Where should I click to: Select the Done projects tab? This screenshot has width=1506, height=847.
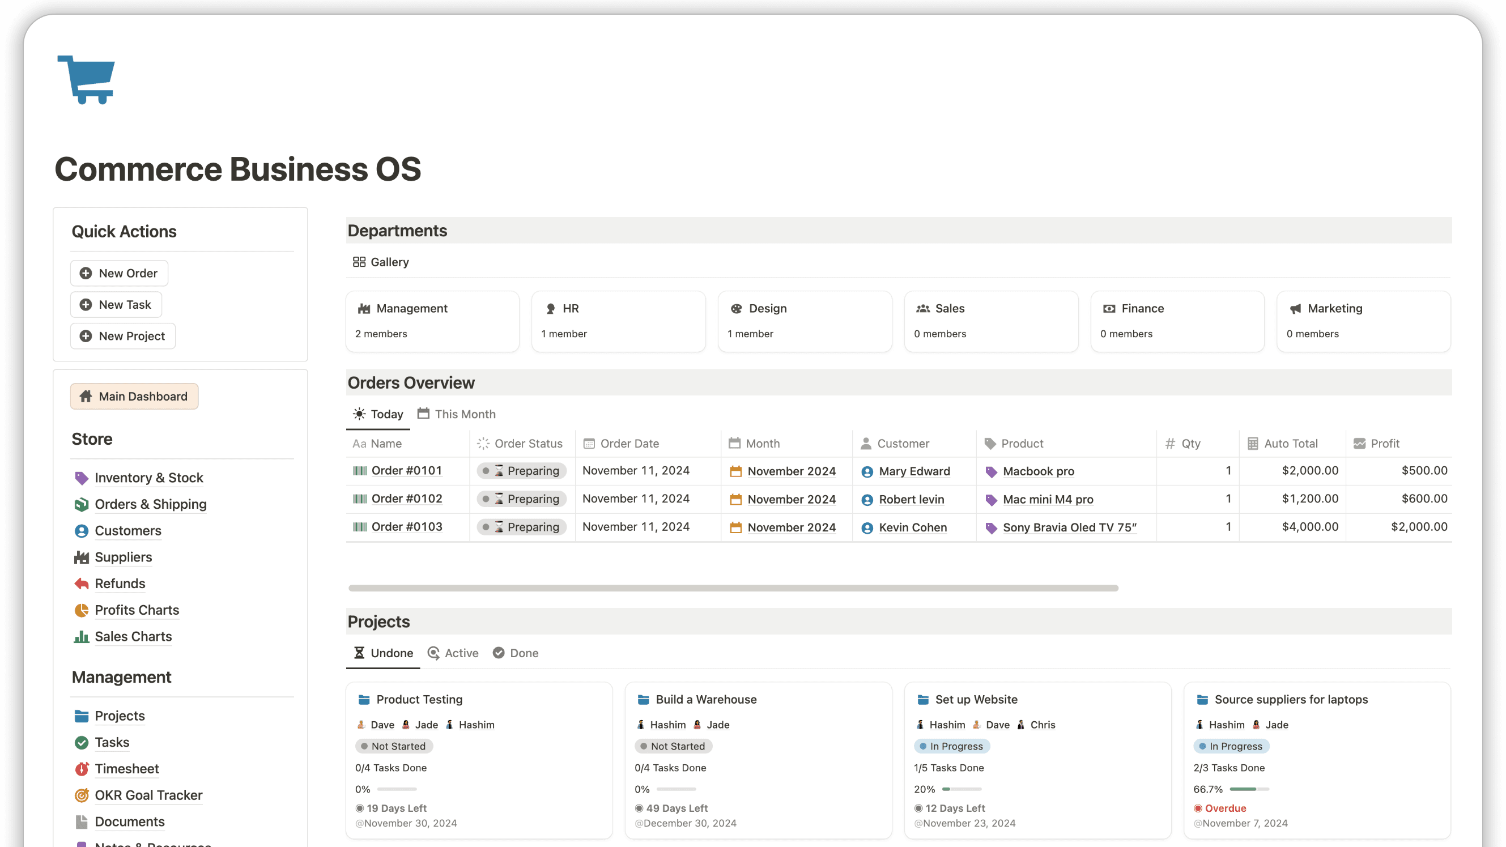(516, 653)
